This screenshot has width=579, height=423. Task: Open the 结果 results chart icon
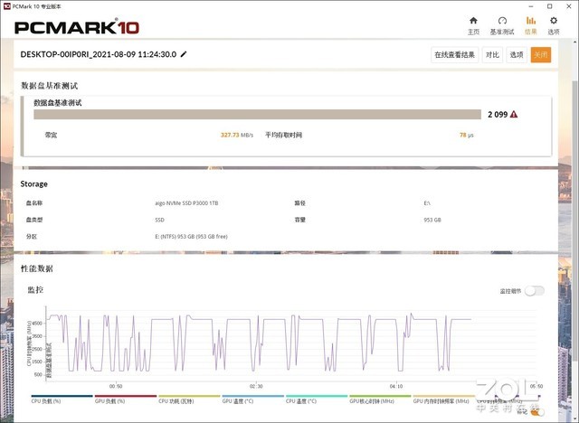point(531,21)
